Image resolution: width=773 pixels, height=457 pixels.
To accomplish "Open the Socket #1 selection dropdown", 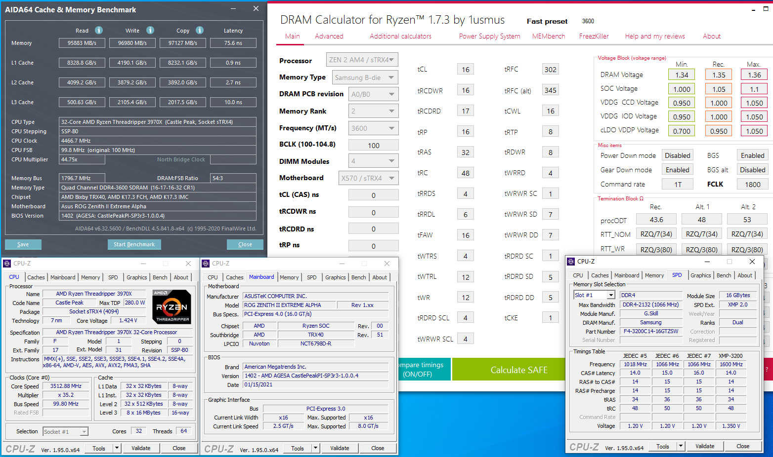I will coord(84,432).
